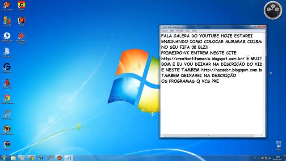Launch GameRanger from the desktop

(7, 68)
